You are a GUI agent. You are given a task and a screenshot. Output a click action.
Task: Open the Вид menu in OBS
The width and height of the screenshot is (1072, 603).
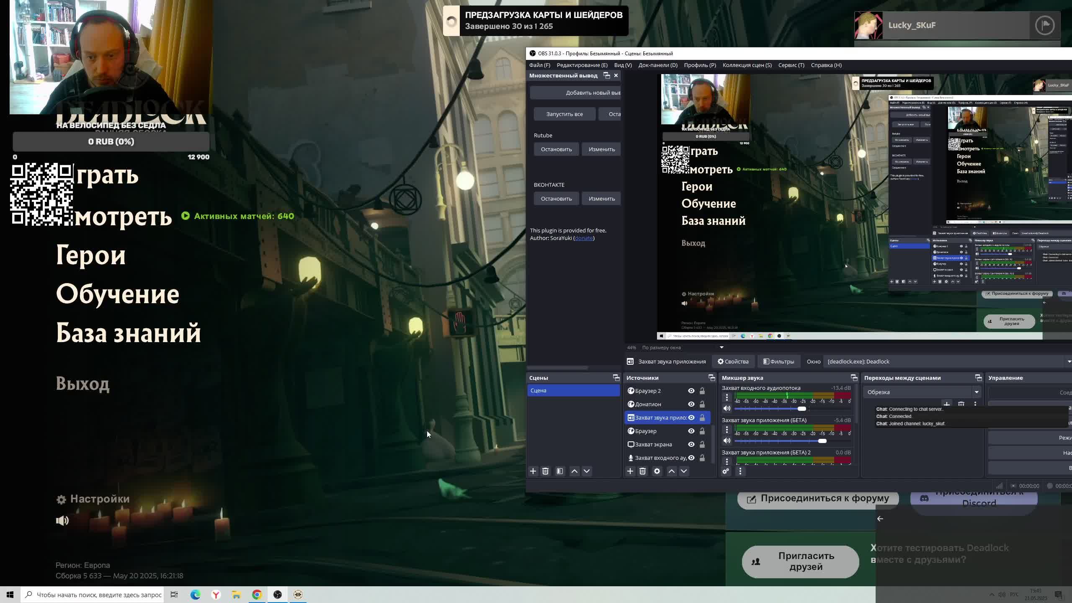623,65
